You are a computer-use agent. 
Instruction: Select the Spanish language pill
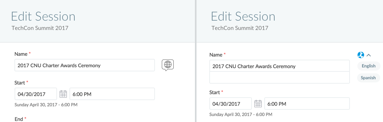(x=368, y=78)
